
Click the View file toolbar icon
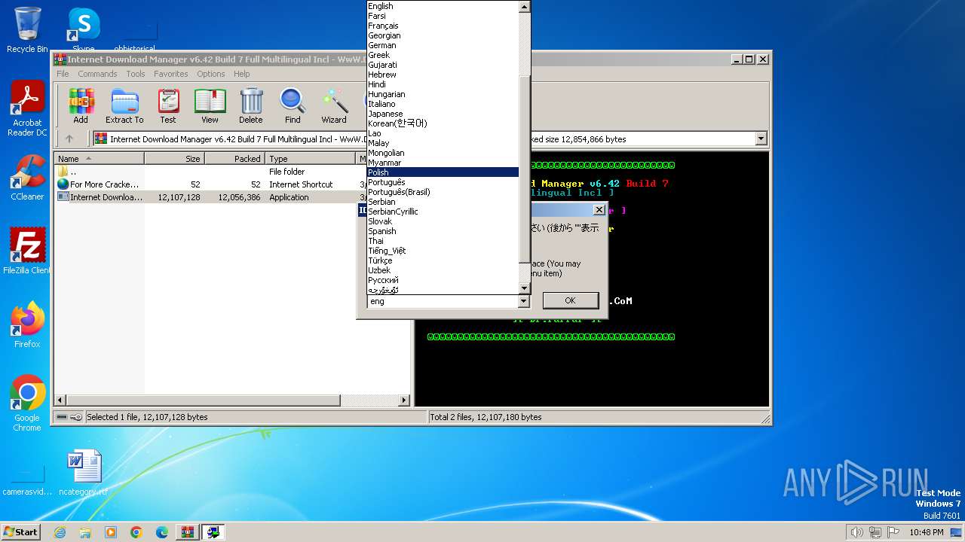[210, 105]
